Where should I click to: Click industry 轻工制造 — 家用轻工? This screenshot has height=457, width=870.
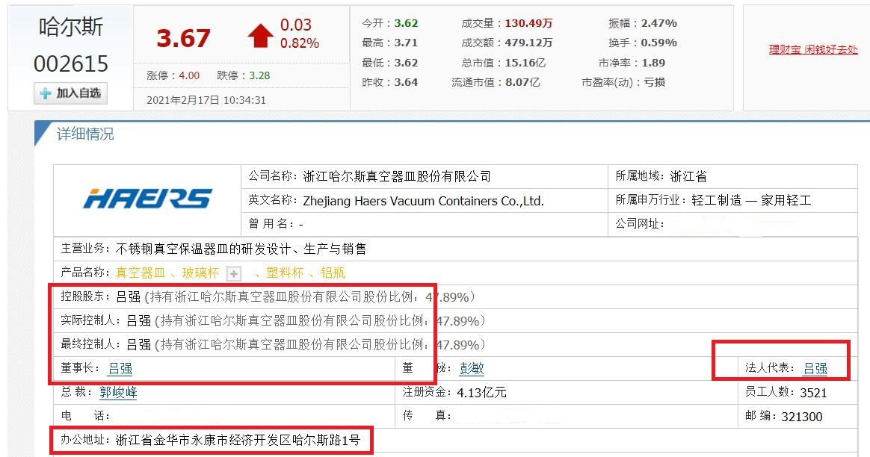pos(751,200)
